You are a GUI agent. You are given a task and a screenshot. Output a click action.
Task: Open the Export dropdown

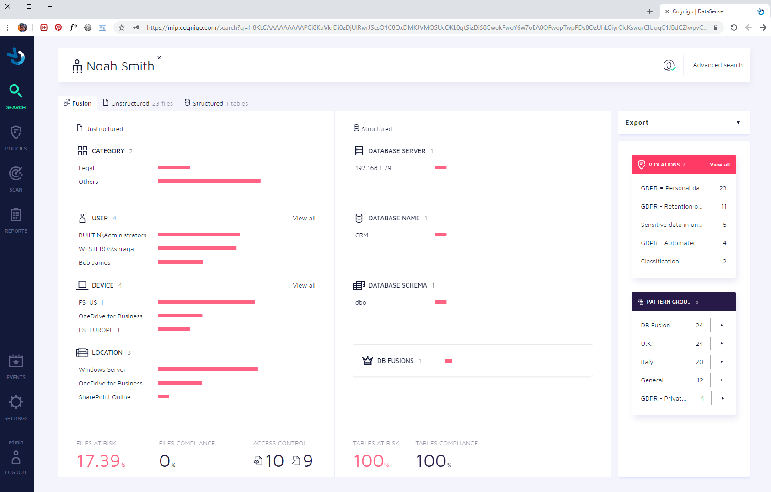(x=683, y=123)
